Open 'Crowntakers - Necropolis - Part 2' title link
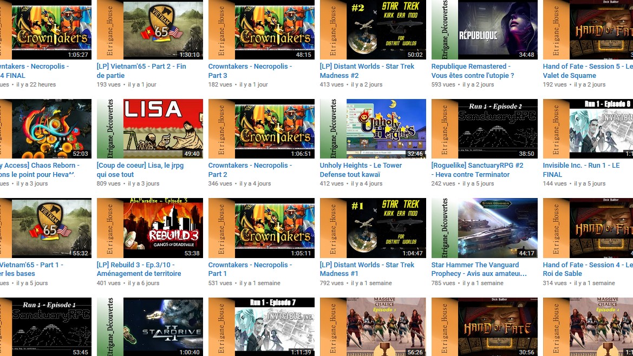This screenshot has width=633, height=356. pos(250,170)
